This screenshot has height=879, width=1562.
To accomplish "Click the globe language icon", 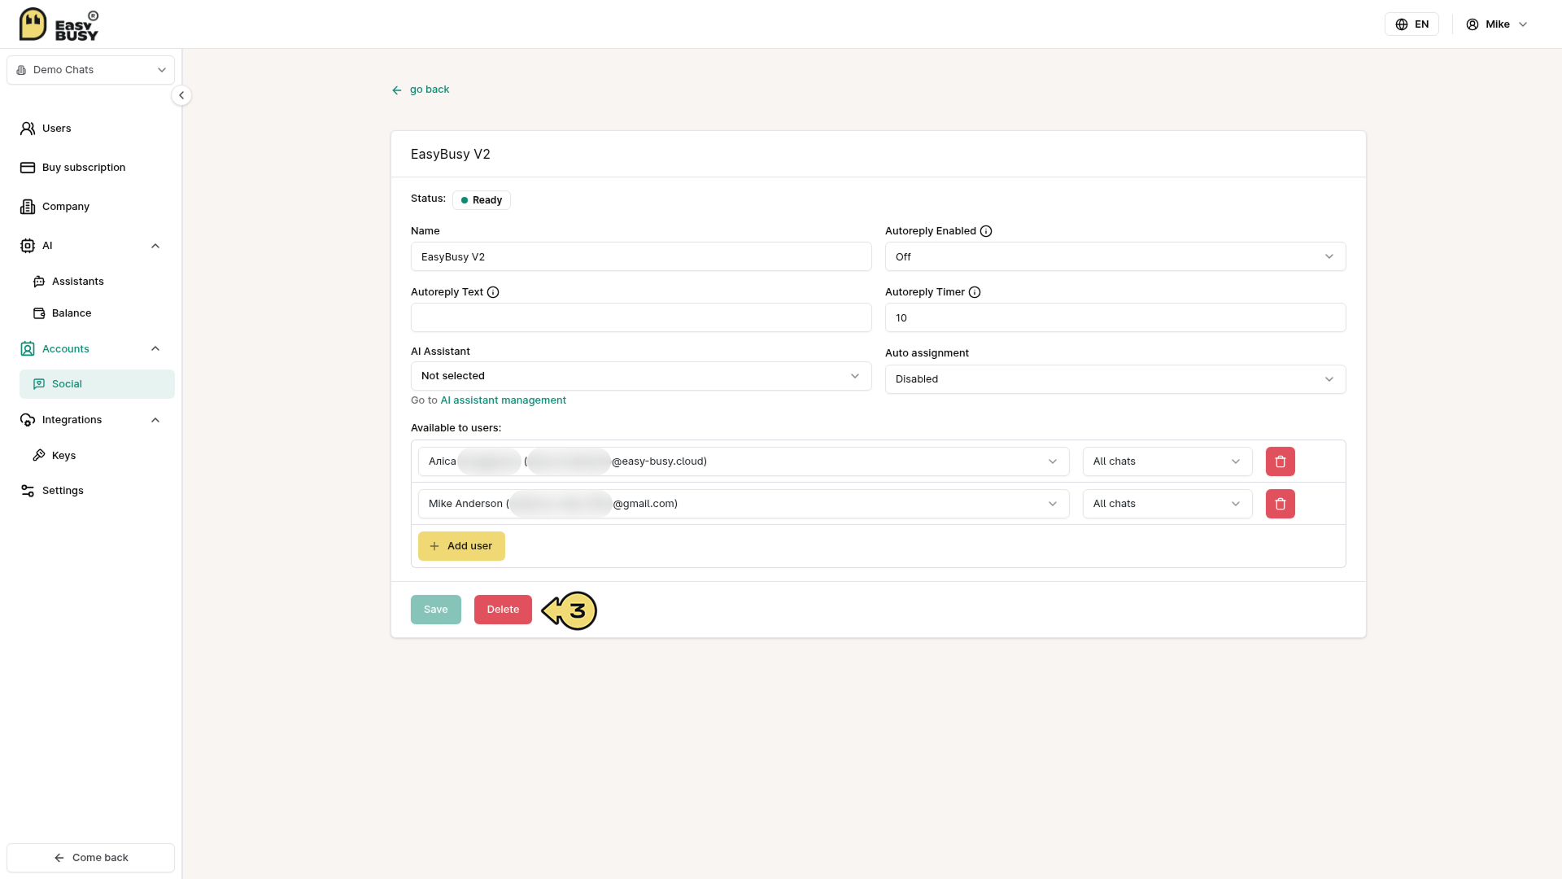I will point(1402,24).
